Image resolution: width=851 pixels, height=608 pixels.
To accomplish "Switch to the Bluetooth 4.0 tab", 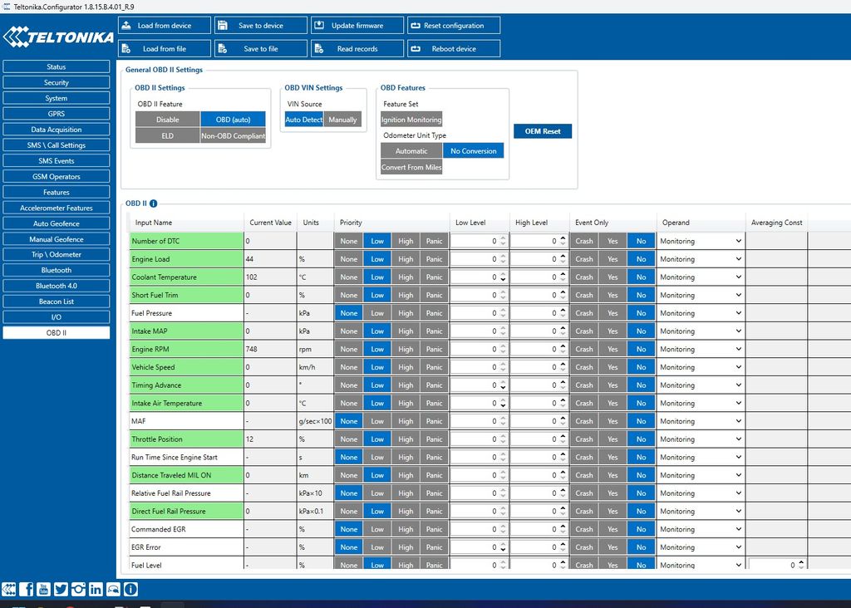I will 56,286.
